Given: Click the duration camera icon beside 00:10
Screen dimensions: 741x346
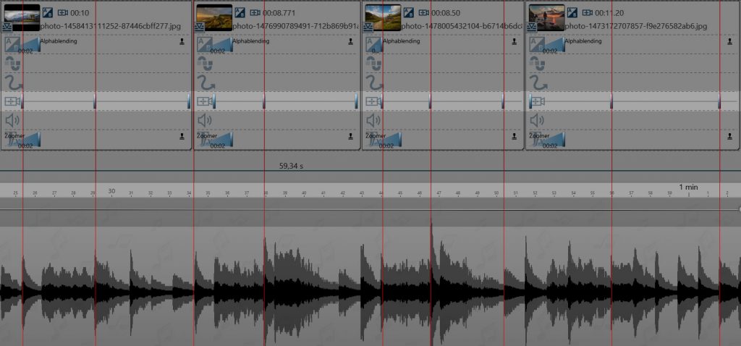Looking at the screenshot, I should [x=63, y=13].
